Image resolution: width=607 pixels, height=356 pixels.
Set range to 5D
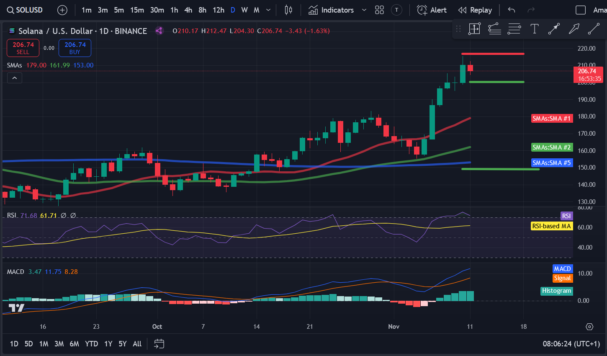(x=28, y=344)
